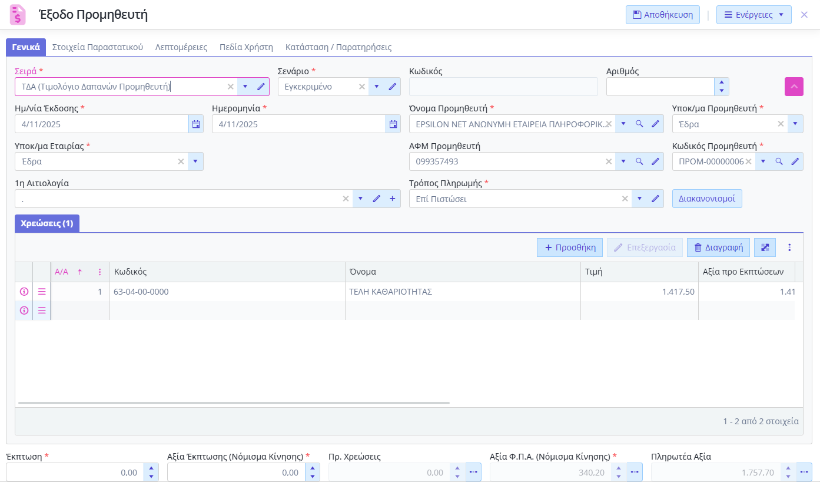Open Κατάσταση / Παρατηρήσεις tab

pos(338,47)
